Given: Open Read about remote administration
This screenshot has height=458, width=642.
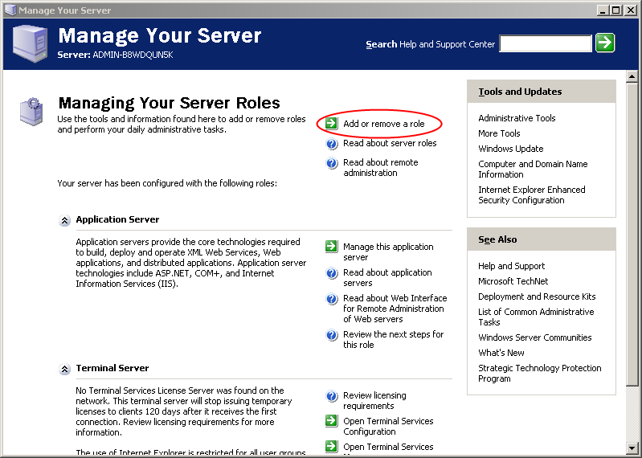Looking at the screenshot, I should click(x=380, y=167).
